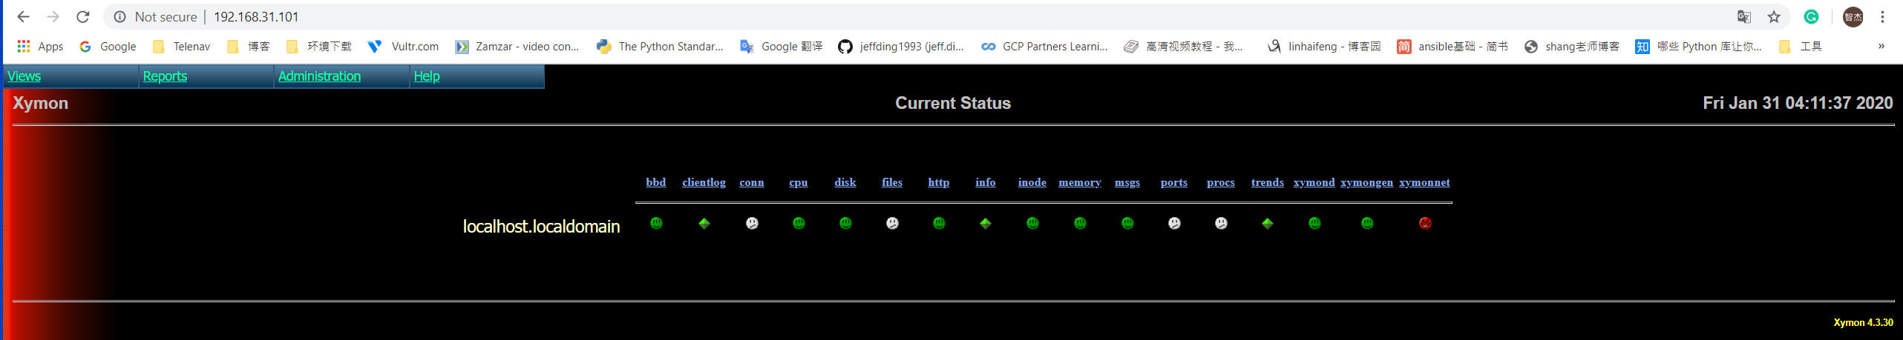The image size is (1903, 340).
Task: Open the linhaifeng bookmark
Action: 1324,46
